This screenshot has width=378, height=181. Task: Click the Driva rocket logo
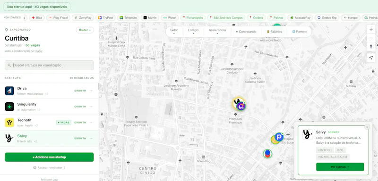point(9,90)
